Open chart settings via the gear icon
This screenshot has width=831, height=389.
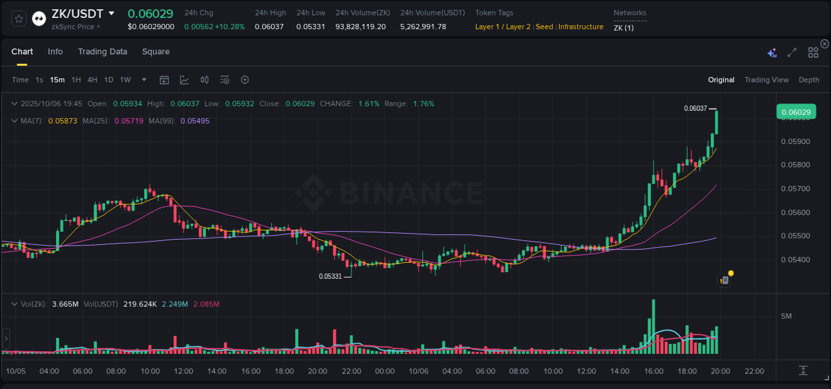click(x=245, y=79)
